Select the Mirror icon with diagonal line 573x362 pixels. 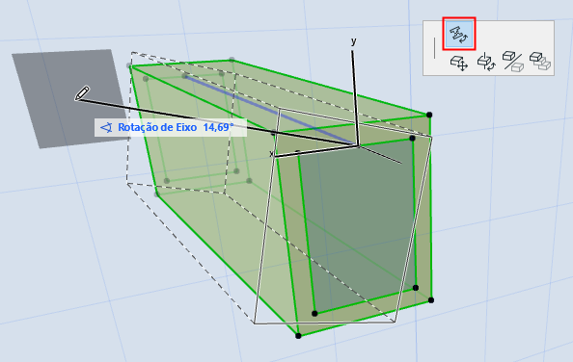pyautogui.click(x=513, y=62)
